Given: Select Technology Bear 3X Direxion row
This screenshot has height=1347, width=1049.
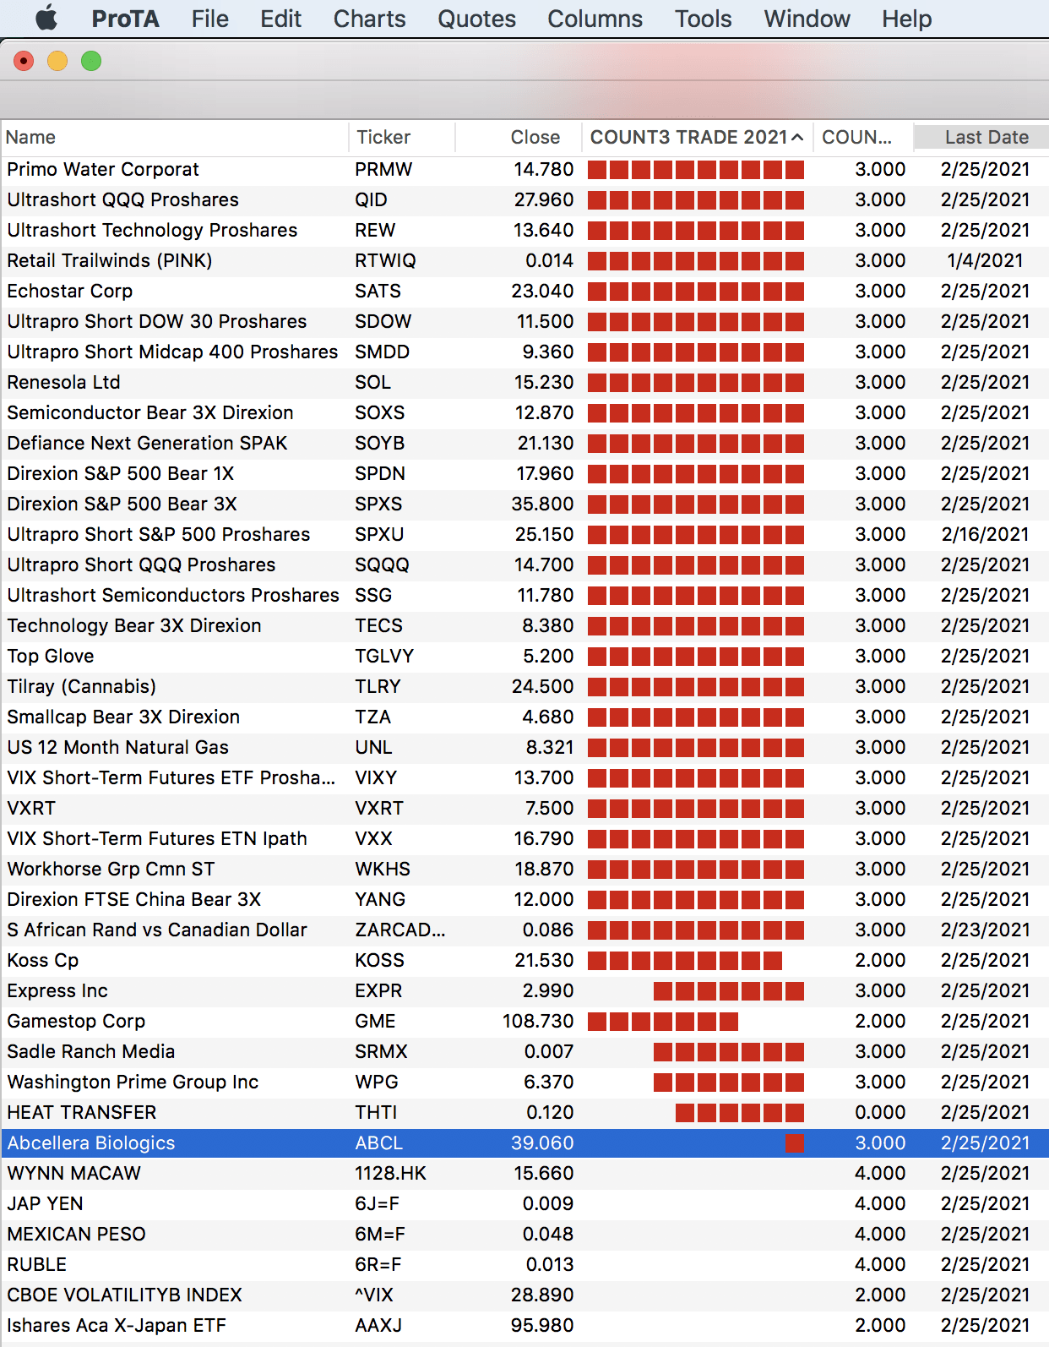Looking at the screenshot, I should coord(524,625).
